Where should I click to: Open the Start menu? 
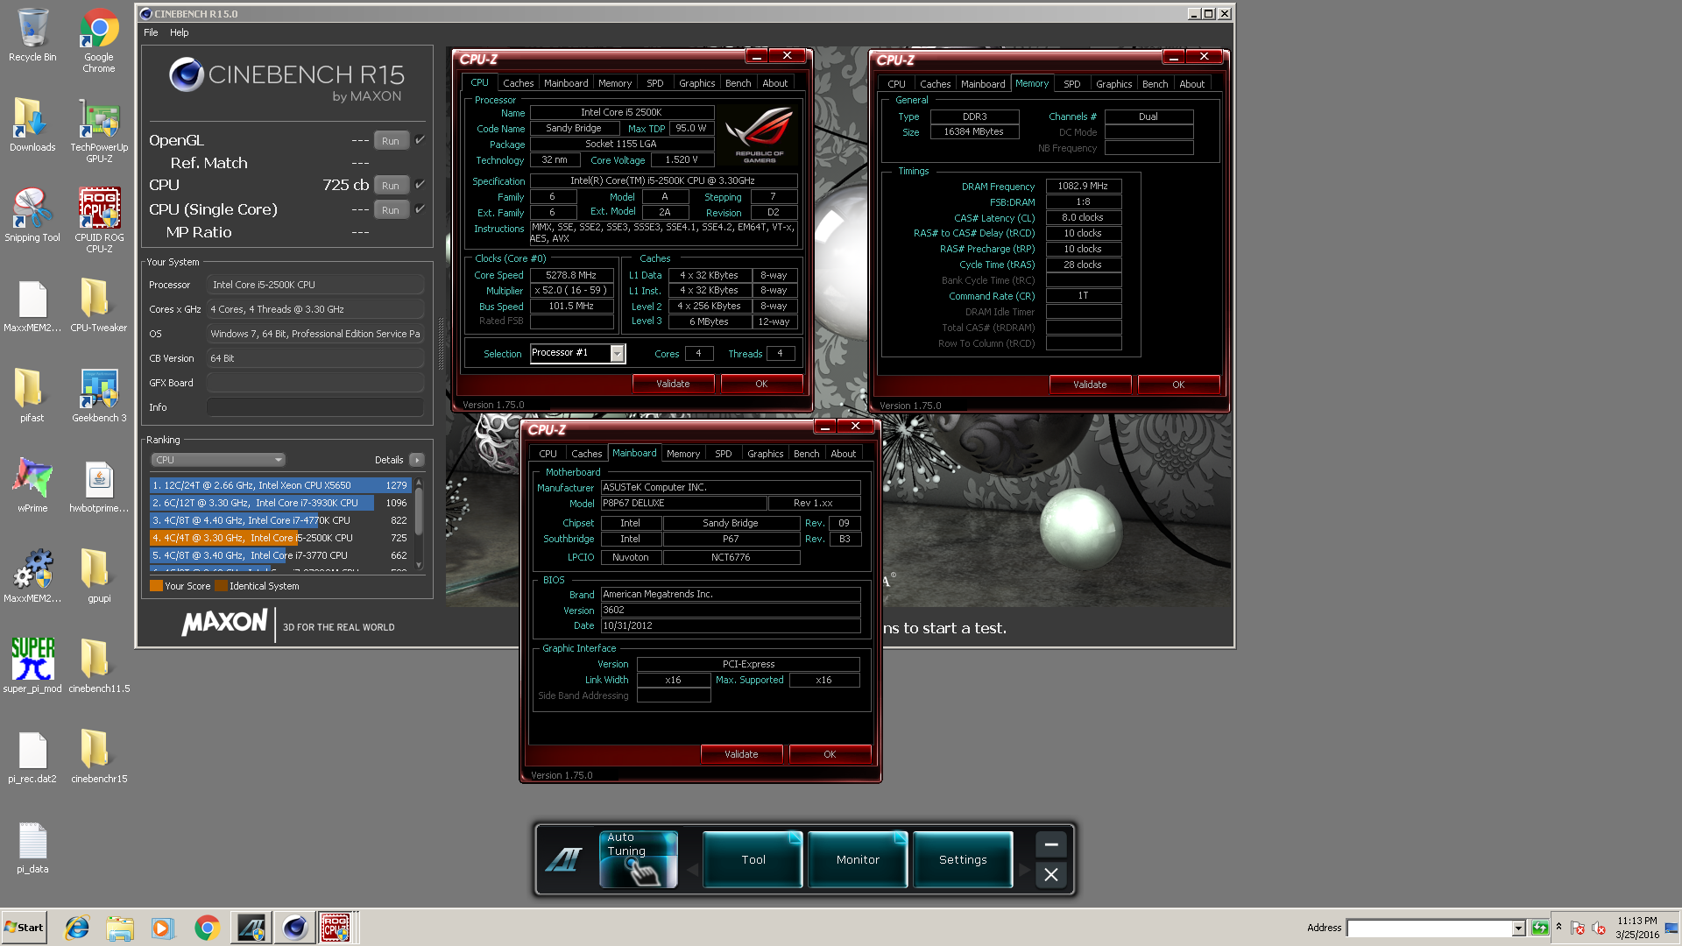coord(24,928)
